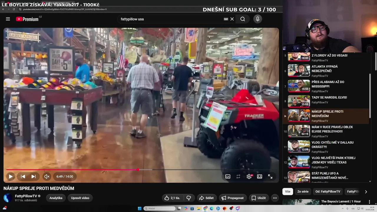
Task: Select the Ze série filter chip
Action: tap(303, 191)
